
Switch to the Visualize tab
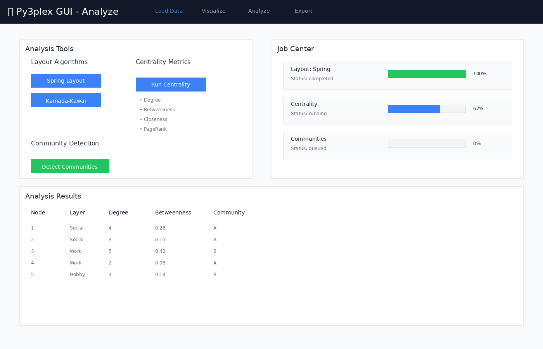pyautogui.click(x=213, y=11)
